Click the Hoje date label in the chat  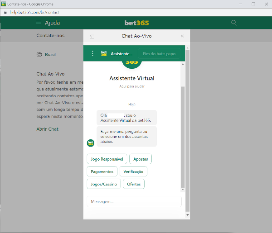132,105
